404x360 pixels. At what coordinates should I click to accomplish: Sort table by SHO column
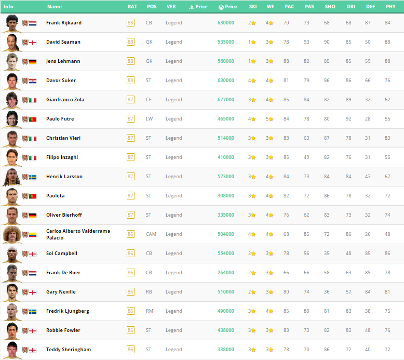click(330, 7)
